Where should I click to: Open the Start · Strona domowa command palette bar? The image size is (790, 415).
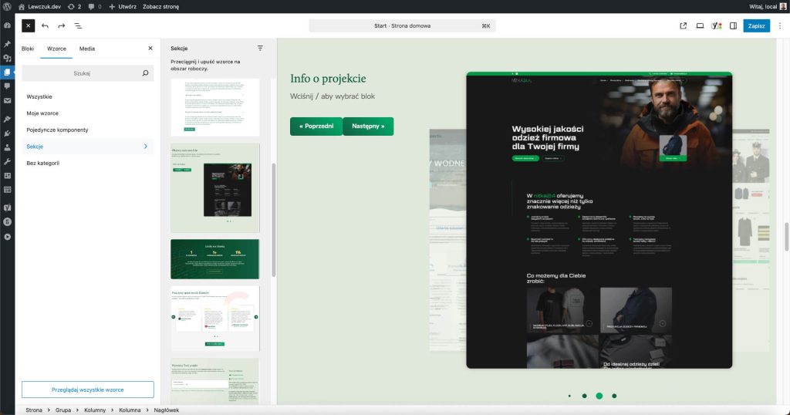coord(402,25)
